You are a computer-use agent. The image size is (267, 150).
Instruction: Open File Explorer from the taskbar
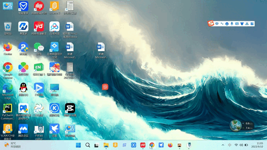(106, 145)
